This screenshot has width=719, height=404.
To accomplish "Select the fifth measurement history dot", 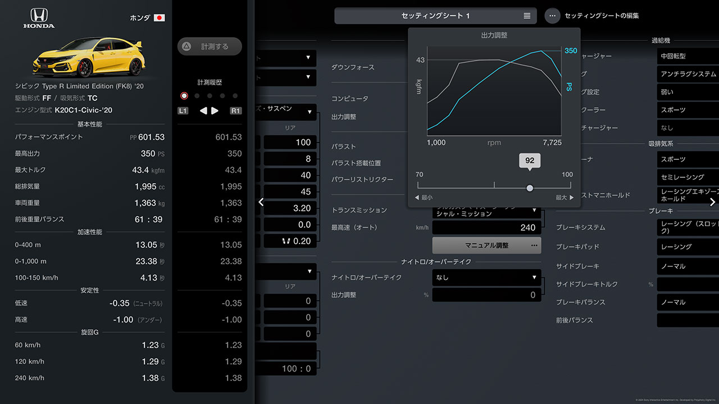I will click(x=235, y=96).
